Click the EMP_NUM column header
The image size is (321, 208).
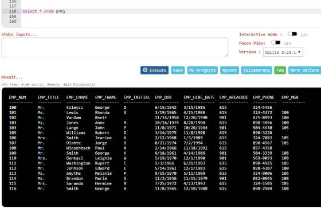point(17,97)
